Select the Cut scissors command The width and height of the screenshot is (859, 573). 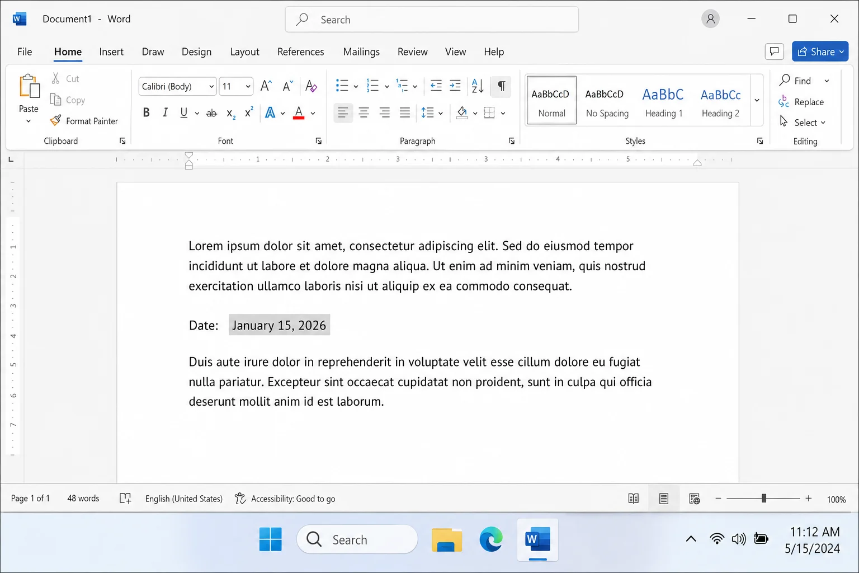click(65, 79)
